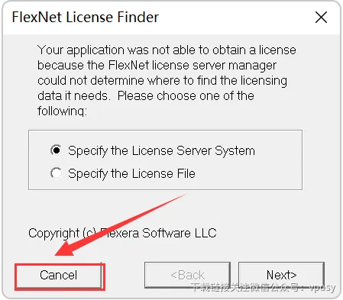This screenshot has height=300, width=343.
Task: Select the Specify the License File radio button
Action: coord(56,173)
